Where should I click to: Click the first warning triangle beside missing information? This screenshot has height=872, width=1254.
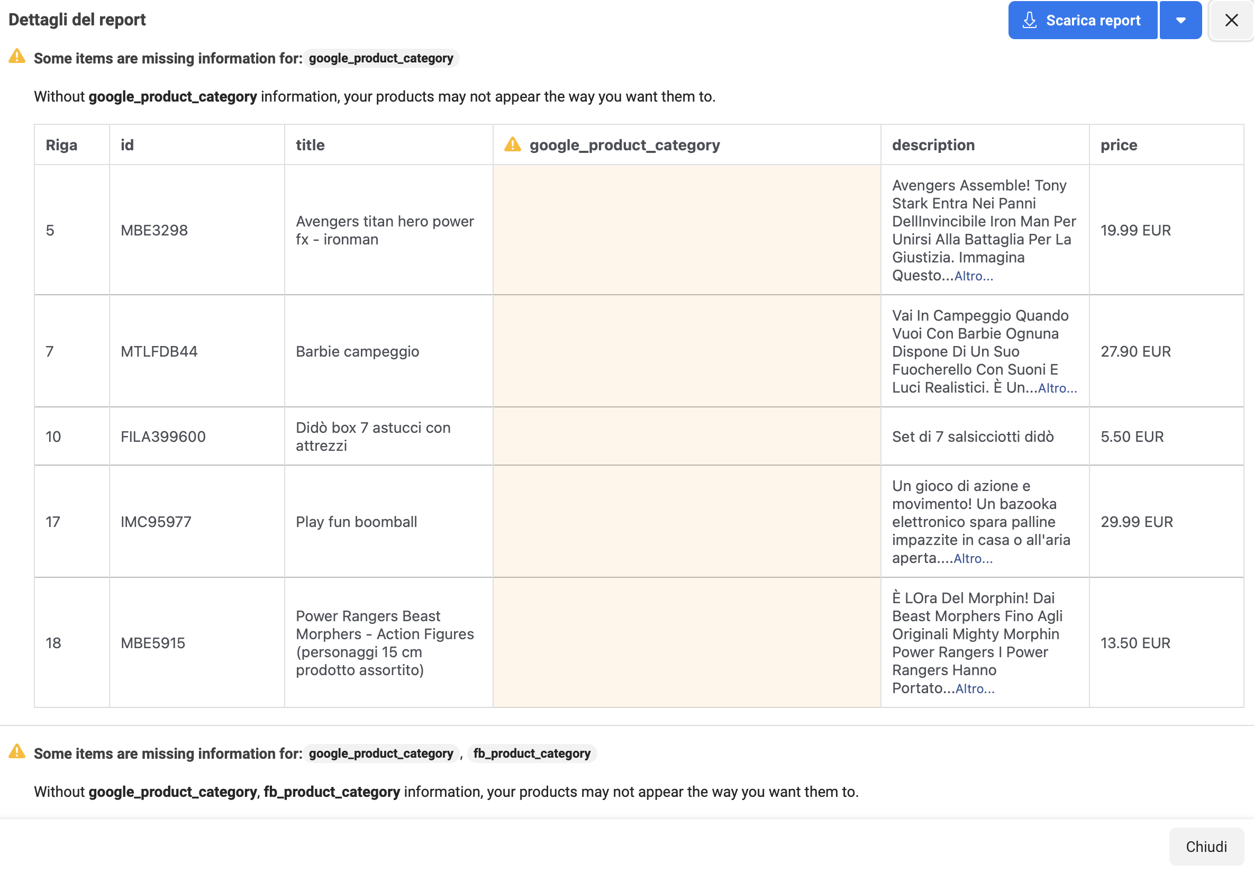(17, 57)
